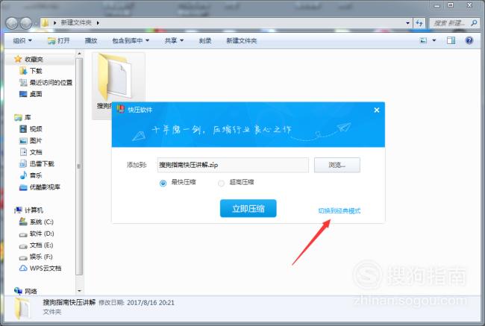Click the Back navigation arrow in Explorer
The height and width of the screenshot is (326, 485).
(12, 23)
